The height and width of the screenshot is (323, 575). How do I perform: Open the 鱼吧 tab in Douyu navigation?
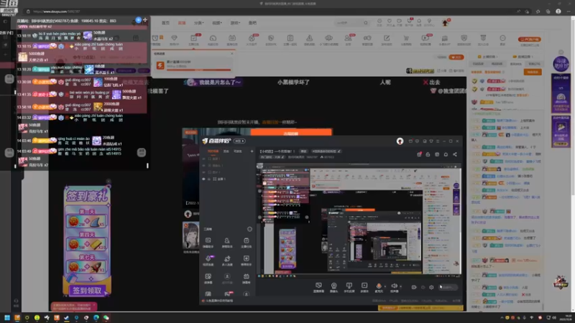(x=253, y=23)
